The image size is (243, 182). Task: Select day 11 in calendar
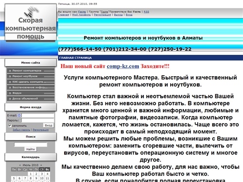coord(47,178)
